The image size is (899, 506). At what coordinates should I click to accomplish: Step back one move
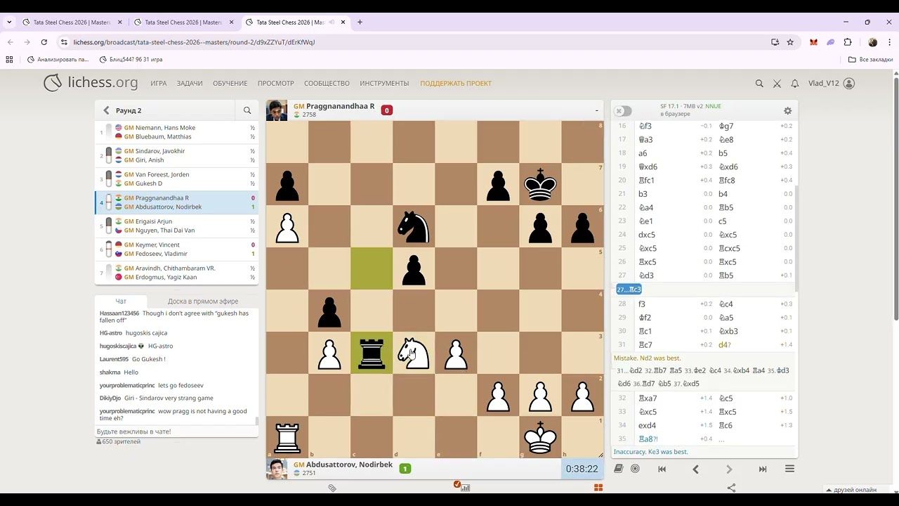pos(695,469)
